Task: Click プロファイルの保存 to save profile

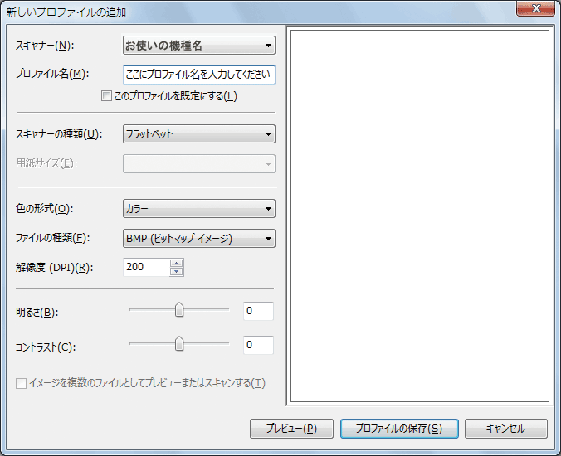Action: tap(398, 429)
